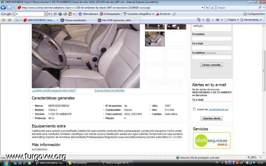Image resolution: width=266 pixels, height=166 pixels.
Task: Switch to the 'MERCEDESBENZ Clase...' tab
Action: click(41, 20)
